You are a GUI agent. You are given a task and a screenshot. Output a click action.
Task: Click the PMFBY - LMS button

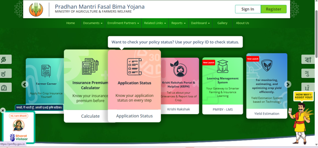pos(223,110)
